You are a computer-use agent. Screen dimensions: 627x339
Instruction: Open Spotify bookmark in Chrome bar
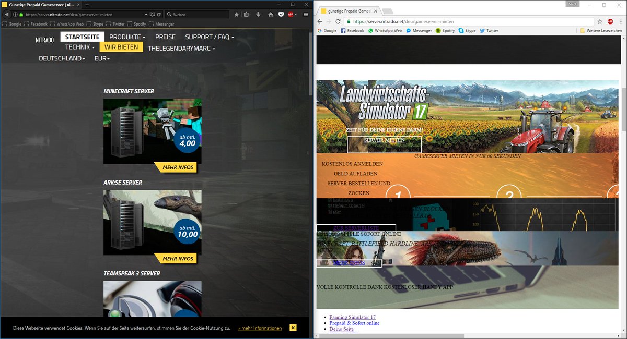pyautogui.click(x=445, y=31)
